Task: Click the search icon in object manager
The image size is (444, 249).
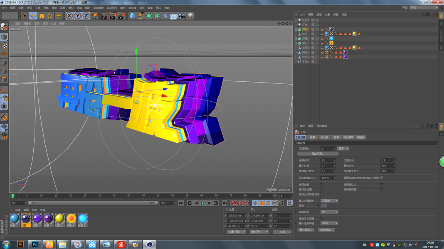Action: point(423,15)
